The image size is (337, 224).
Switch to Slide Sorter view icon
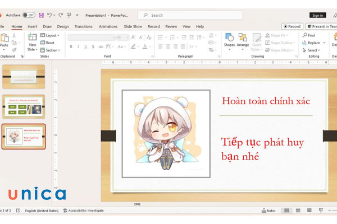298,211
